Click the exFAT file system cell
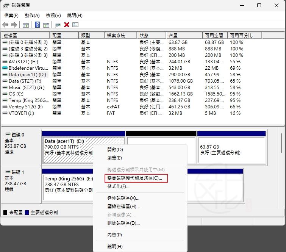The width and height of the screenshot is (286, 252). click(x=113, y=107)
